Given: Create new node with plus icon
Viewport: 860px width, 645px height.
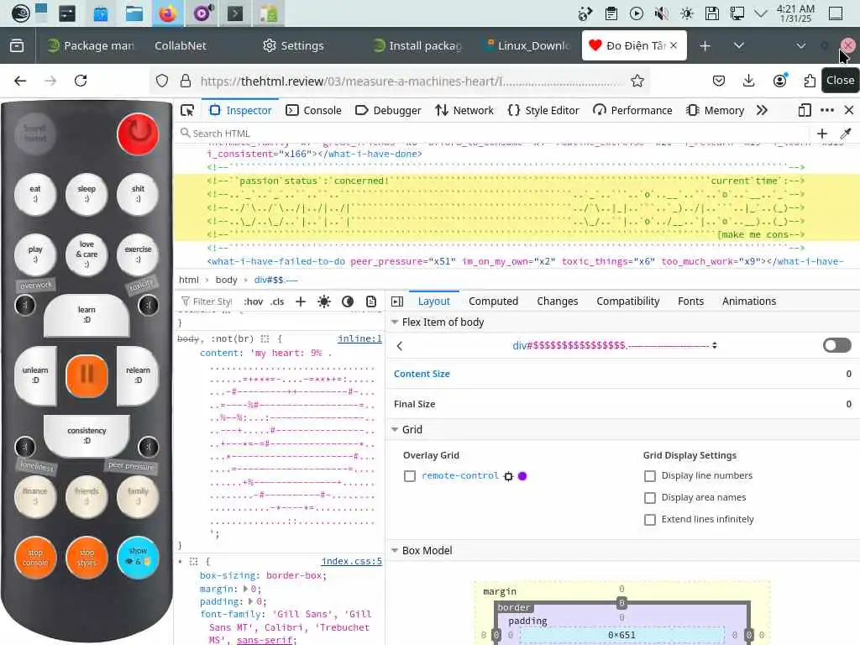Looking at the screenshot, I should 821,134.
